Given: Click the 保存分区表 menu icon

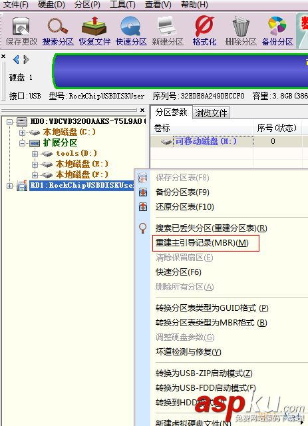Looking at the screenshot, I should pos(143,178).
